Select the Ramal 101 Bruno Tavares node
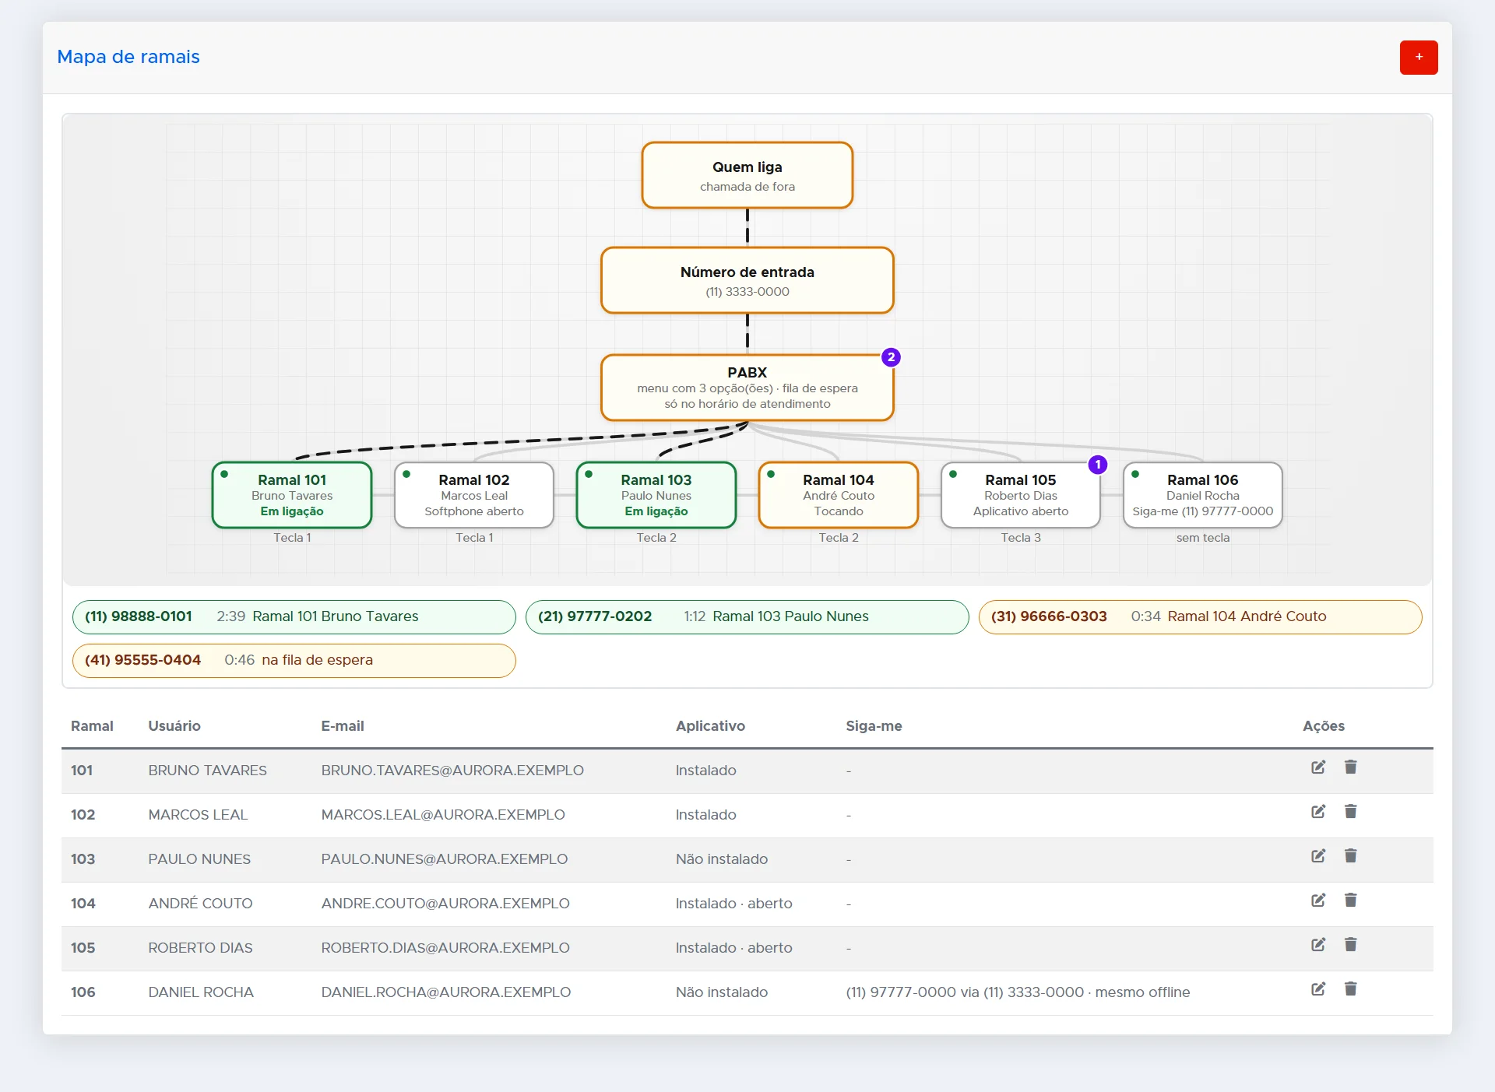Viewport: 1495px width, 1092px height. (x=292, y=495)
